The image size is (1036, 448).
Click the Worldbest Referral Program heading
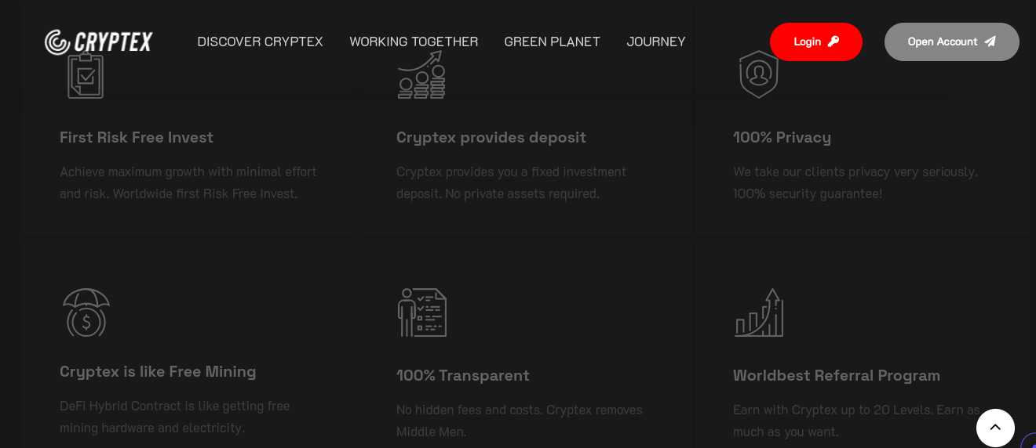pos(836,375)
